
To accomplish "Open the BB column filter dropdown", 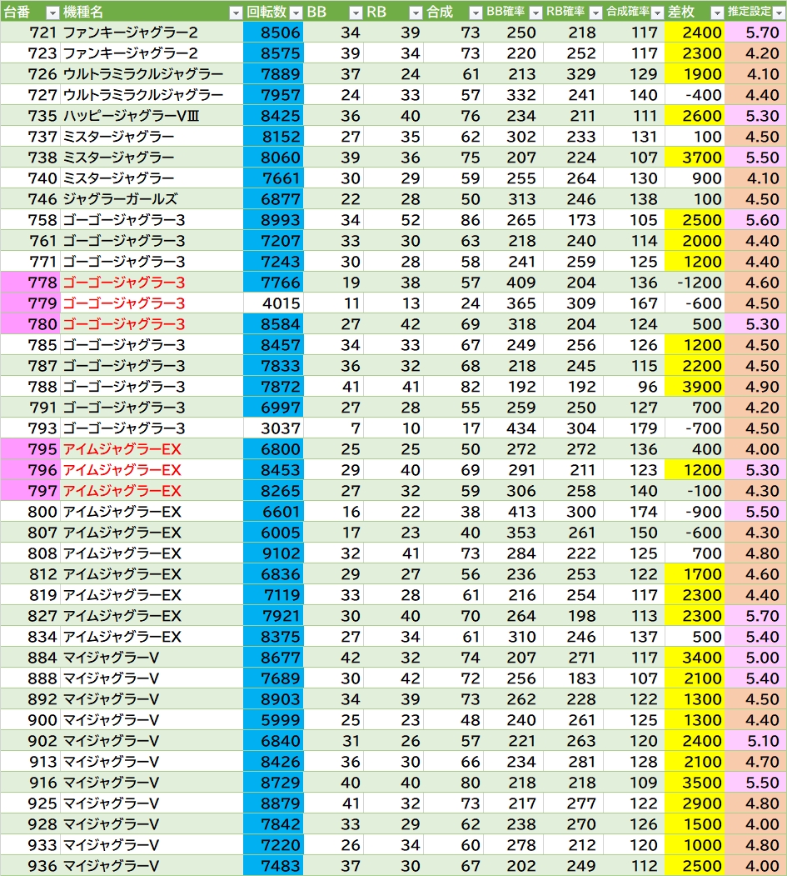I will (356, 13).
